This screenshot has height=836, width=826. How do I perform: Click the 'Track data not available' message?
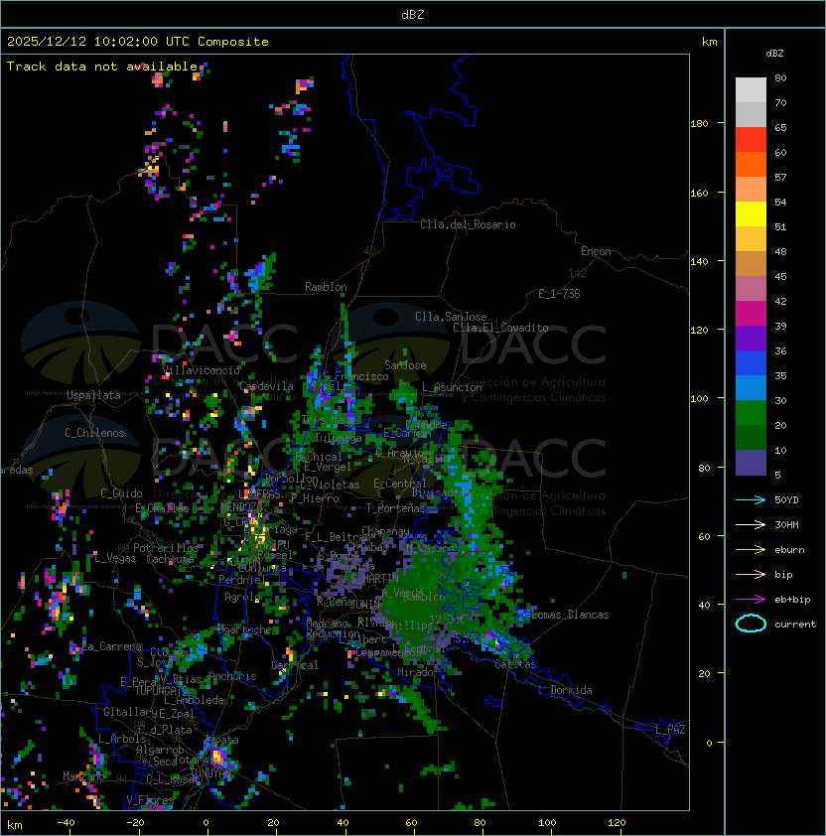point(102,67)
